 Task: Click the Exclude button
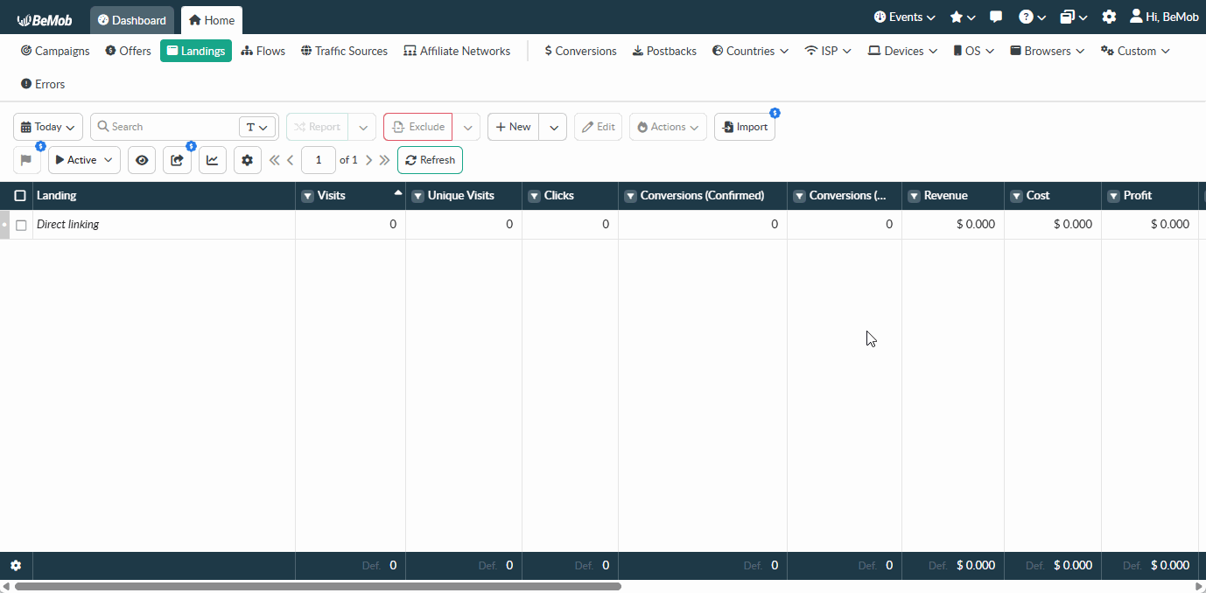pos(418,127)
